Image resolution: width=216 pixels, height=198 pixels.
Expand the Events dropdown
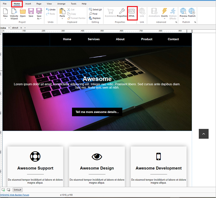pos(164,18)
